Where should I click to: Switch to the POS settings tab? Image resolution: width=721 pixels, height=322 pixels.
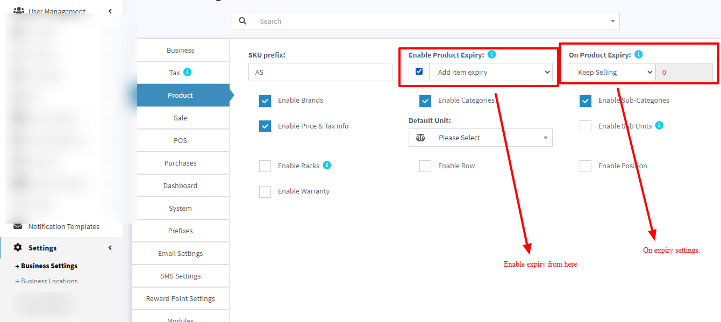(x=180, y=140)
